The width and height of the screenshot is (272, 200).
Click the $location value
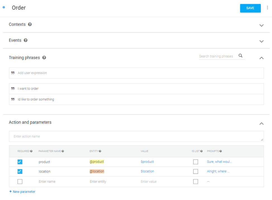pyautogui.click(x=147, y=171)
